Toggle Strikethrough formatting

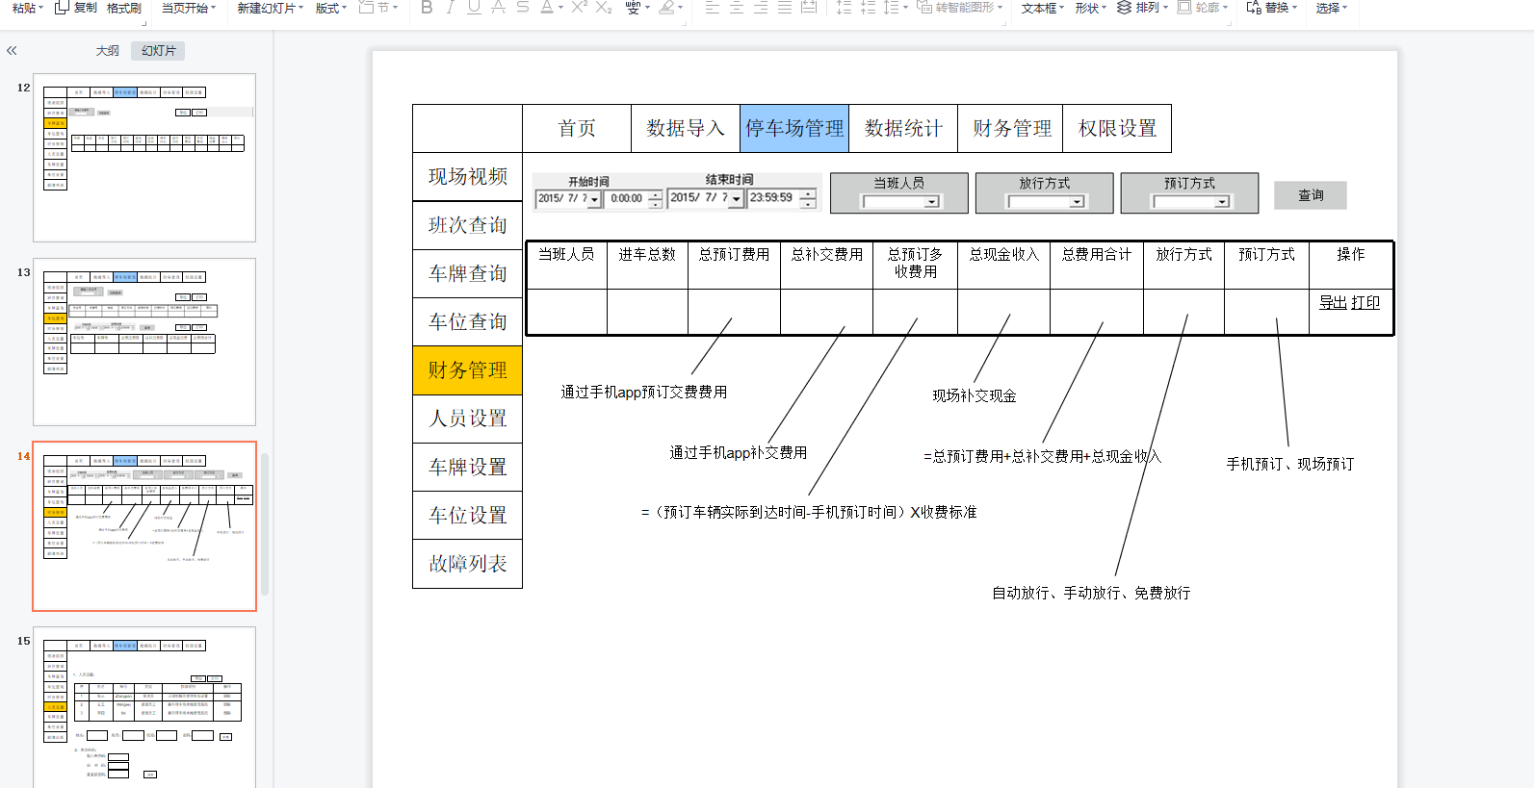(522, 8)
